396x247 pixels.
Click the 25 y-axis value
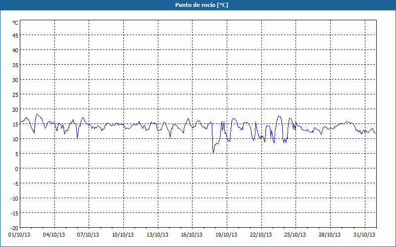(x=15, y=95)
